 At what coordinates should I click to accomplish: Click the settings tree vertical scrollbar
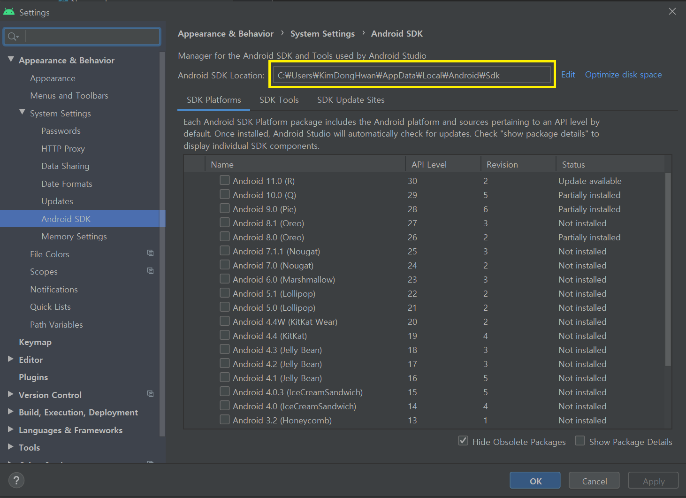coord(162,244)
